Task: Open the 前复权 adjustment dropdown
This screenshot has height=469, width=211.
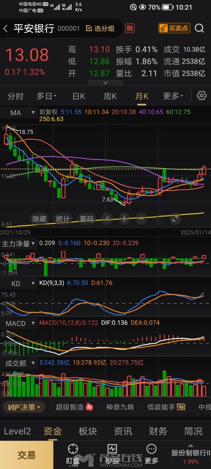Action: pos(48,111)
